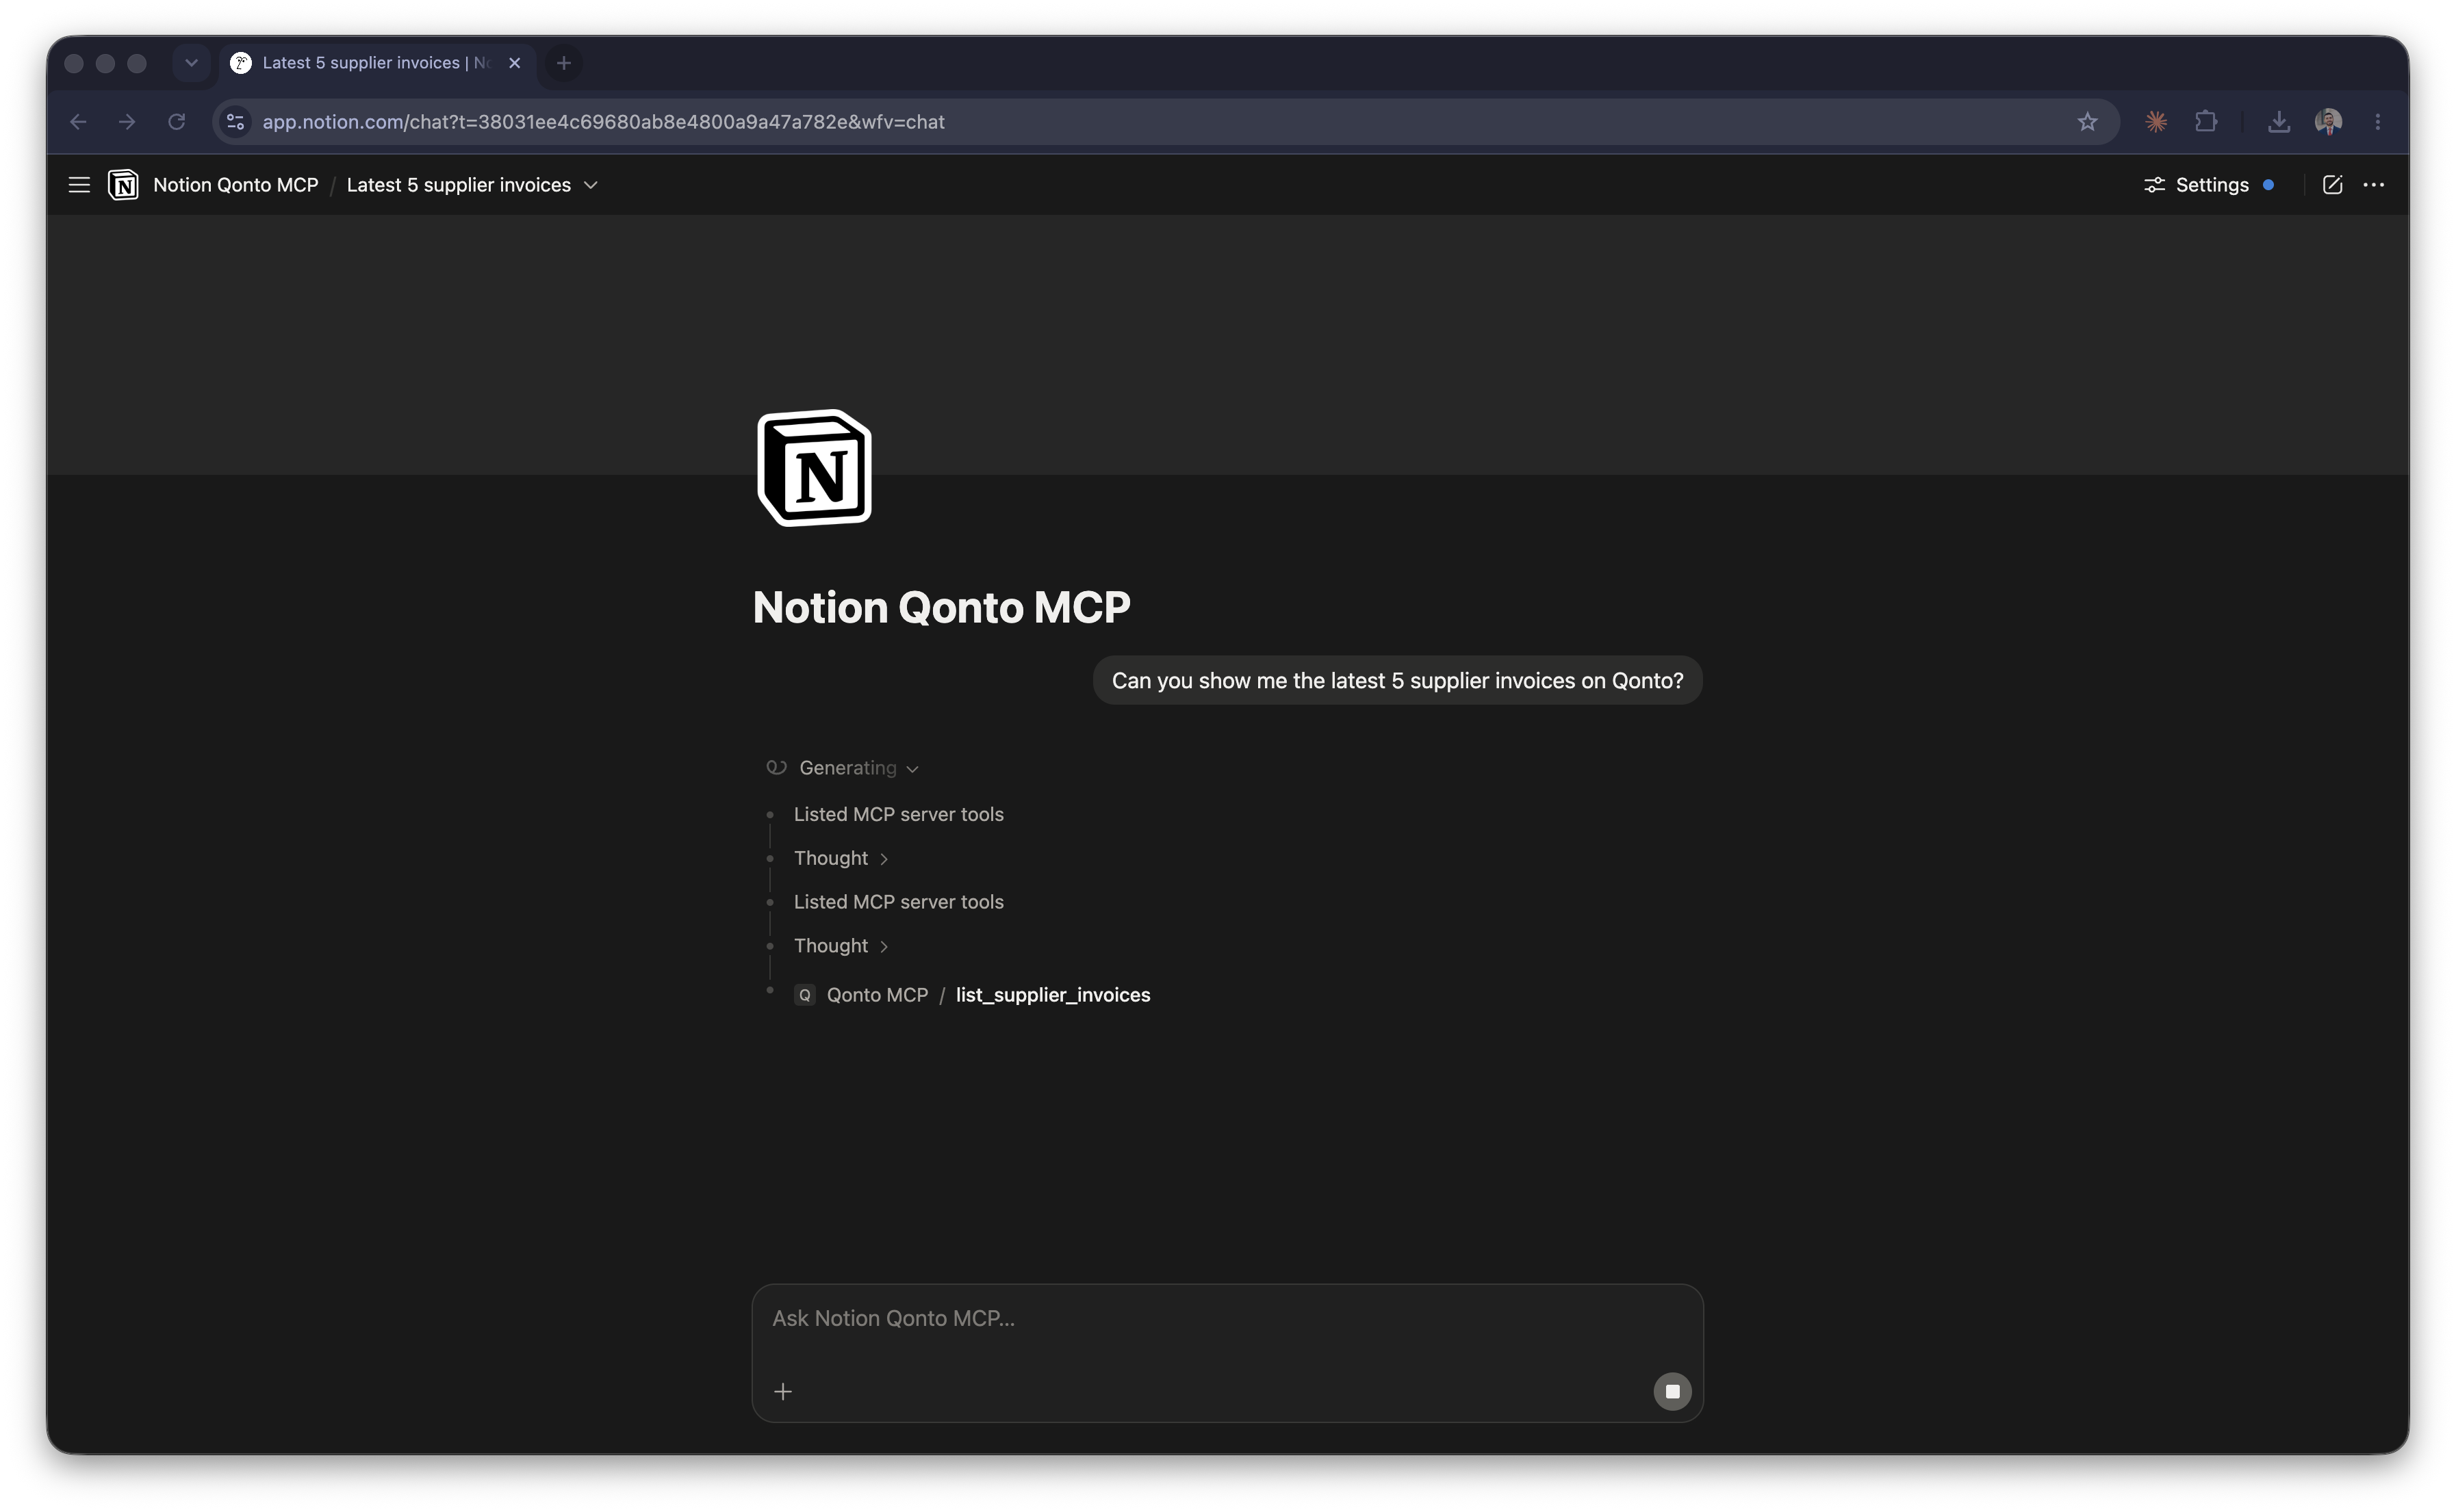Go back to the previous page
The height and width of the screenshot is (1512, 2456).
tap(78, 122)
